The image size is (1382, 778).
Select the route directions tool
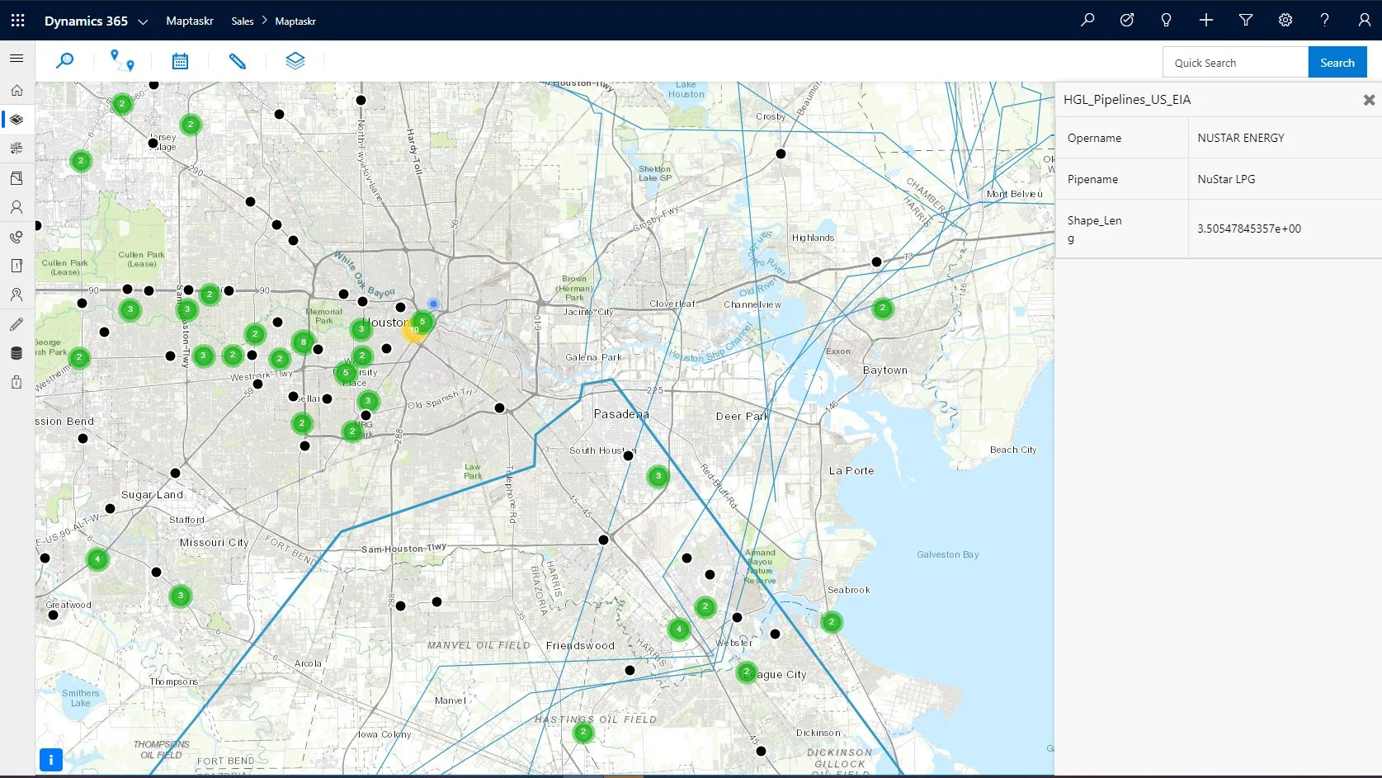(x=122, y=61)
